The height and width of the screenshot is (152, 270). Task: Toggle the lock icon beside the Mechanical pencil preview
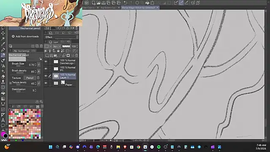(x=40, y=59)
